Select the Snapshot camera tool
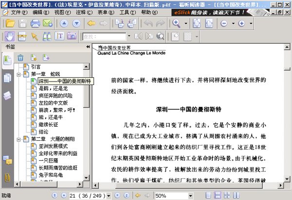292x200 pixels. coord(72,36)
